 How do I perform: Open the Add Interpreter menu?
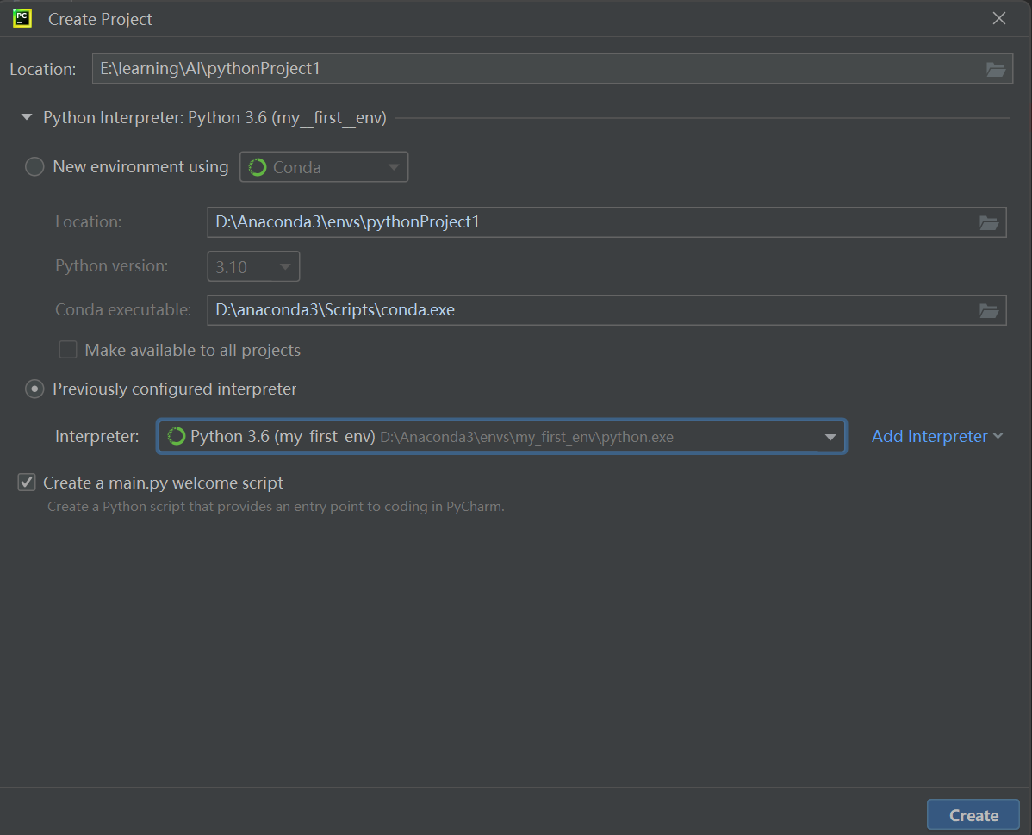[x=937, y=437]
